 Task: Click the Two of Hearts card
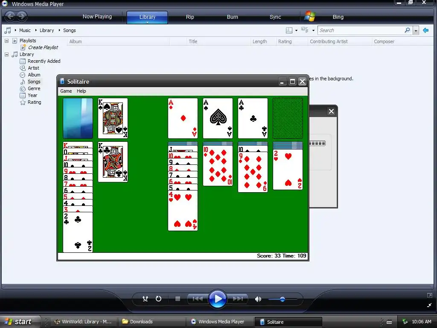click(288, 170)
